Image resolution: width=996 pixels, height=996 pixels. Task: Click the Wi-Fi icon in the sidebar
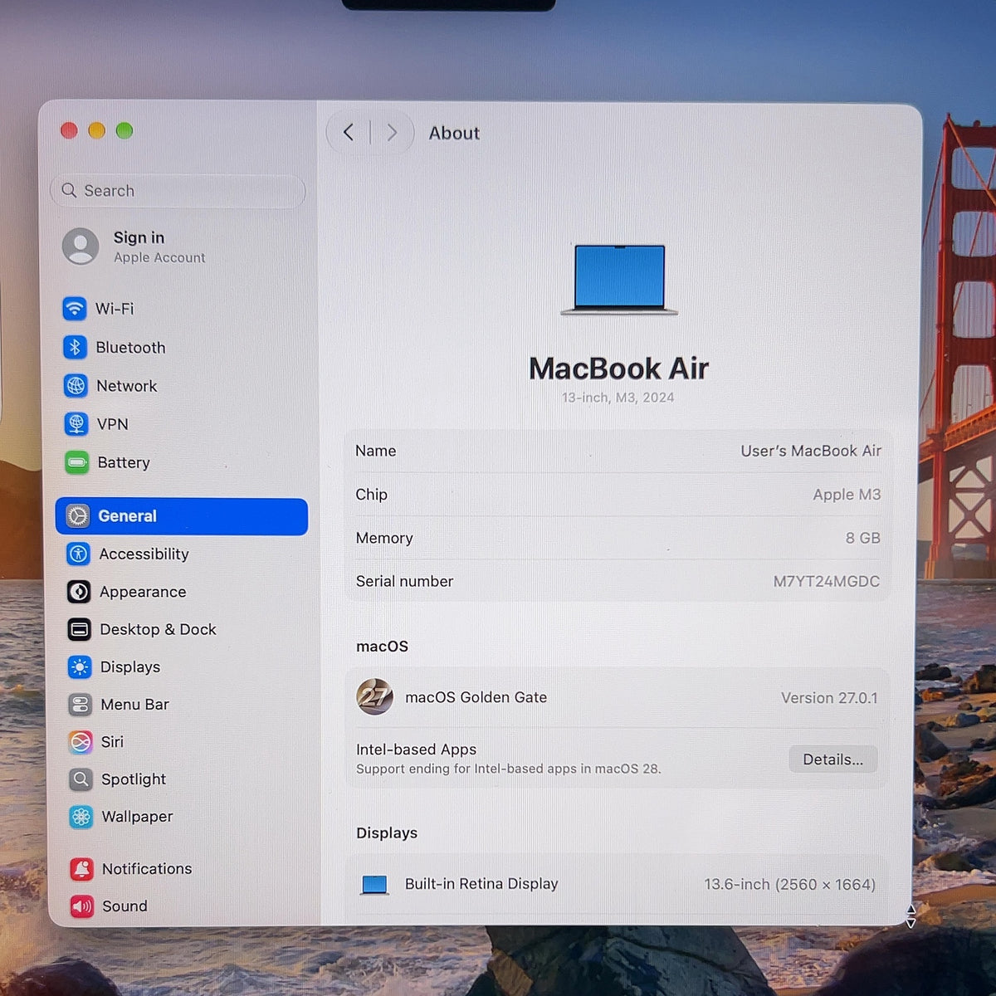[75, 309]
